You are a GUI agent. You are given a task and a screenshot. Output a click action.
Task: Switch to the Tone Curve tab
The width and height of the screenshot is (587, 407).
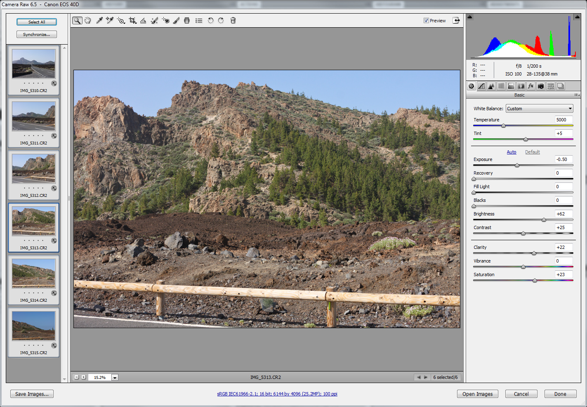tap(481, 86)
